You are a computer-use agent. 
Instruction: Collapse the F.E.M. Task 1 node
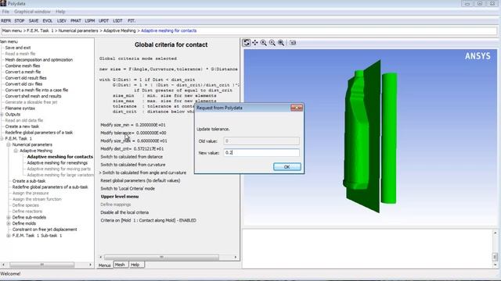tap(2, 139)
